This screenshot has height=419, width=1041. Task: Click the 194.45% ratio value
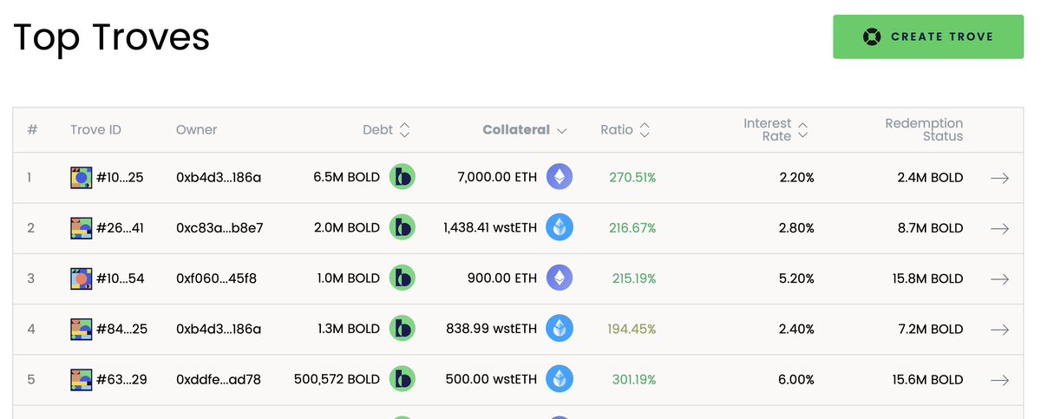pos(632,330)
